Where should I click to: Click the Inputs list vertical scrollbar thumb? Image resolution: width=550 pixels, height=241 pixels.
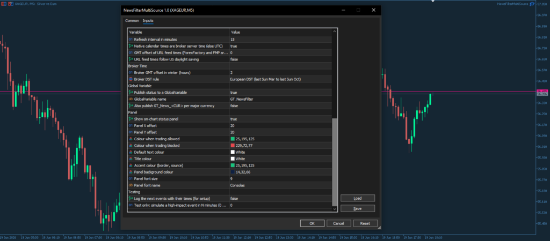[334, 162]
